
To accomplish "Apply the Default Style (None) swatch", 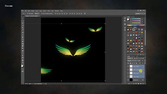I will click(x=128, y=30).
